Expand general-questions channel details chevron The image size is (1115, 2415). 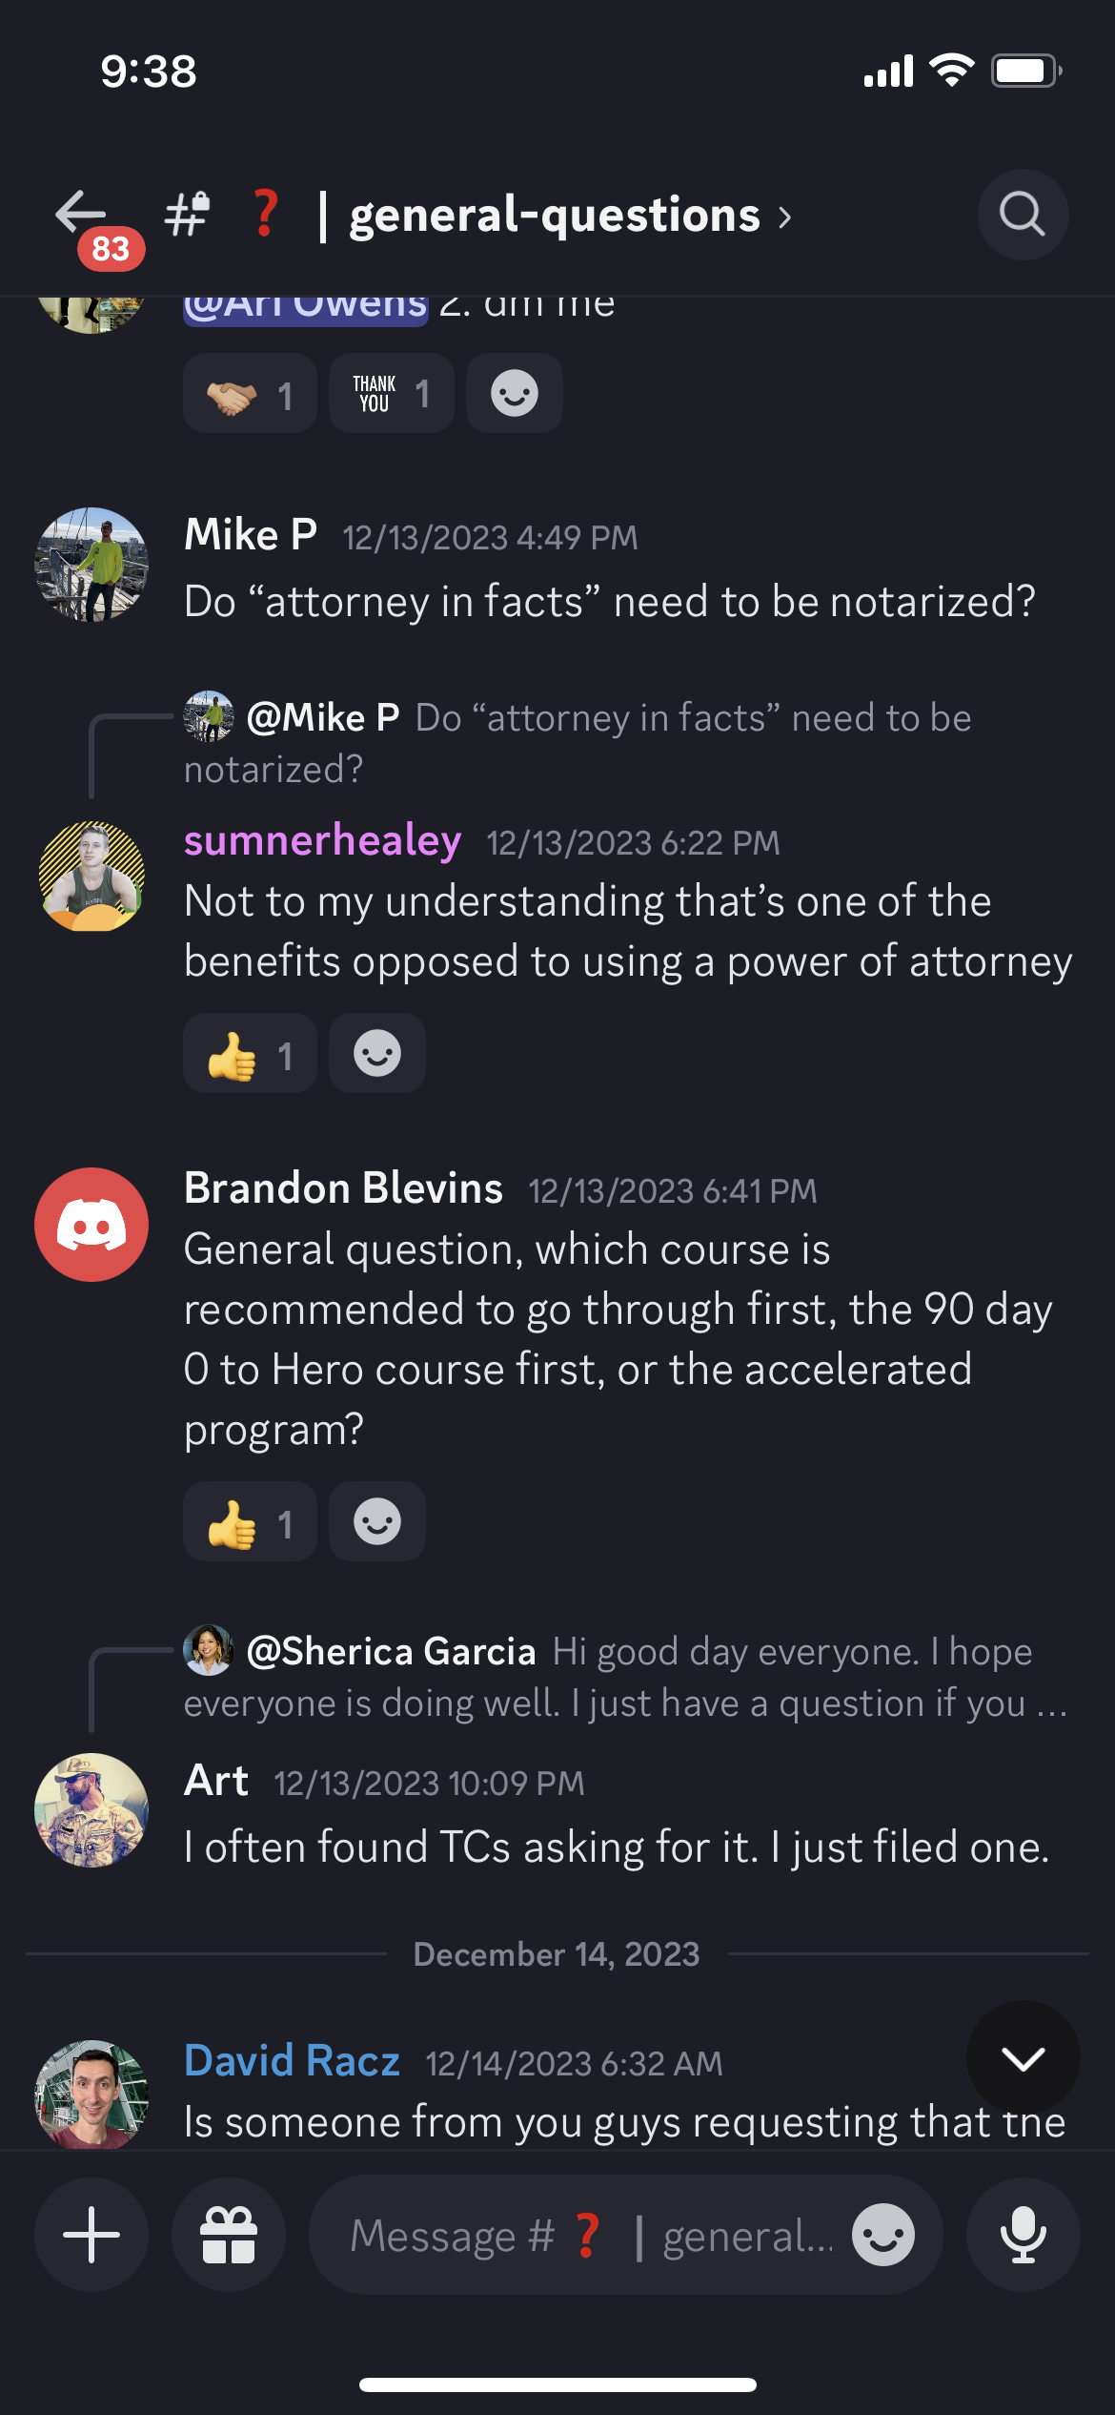(784, 217)
